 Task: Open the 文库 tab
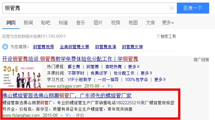tap(150, 23)
